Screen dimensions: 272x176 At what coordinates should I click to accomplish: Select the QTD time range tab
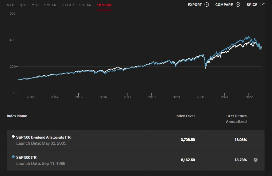23,5
